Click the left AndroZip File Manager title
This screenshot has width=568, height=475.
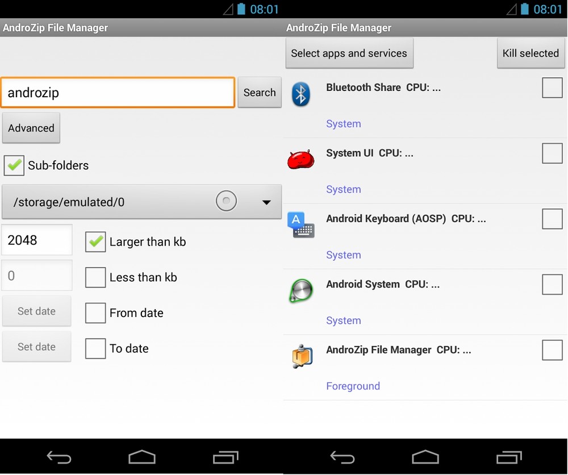click(56, 27)
